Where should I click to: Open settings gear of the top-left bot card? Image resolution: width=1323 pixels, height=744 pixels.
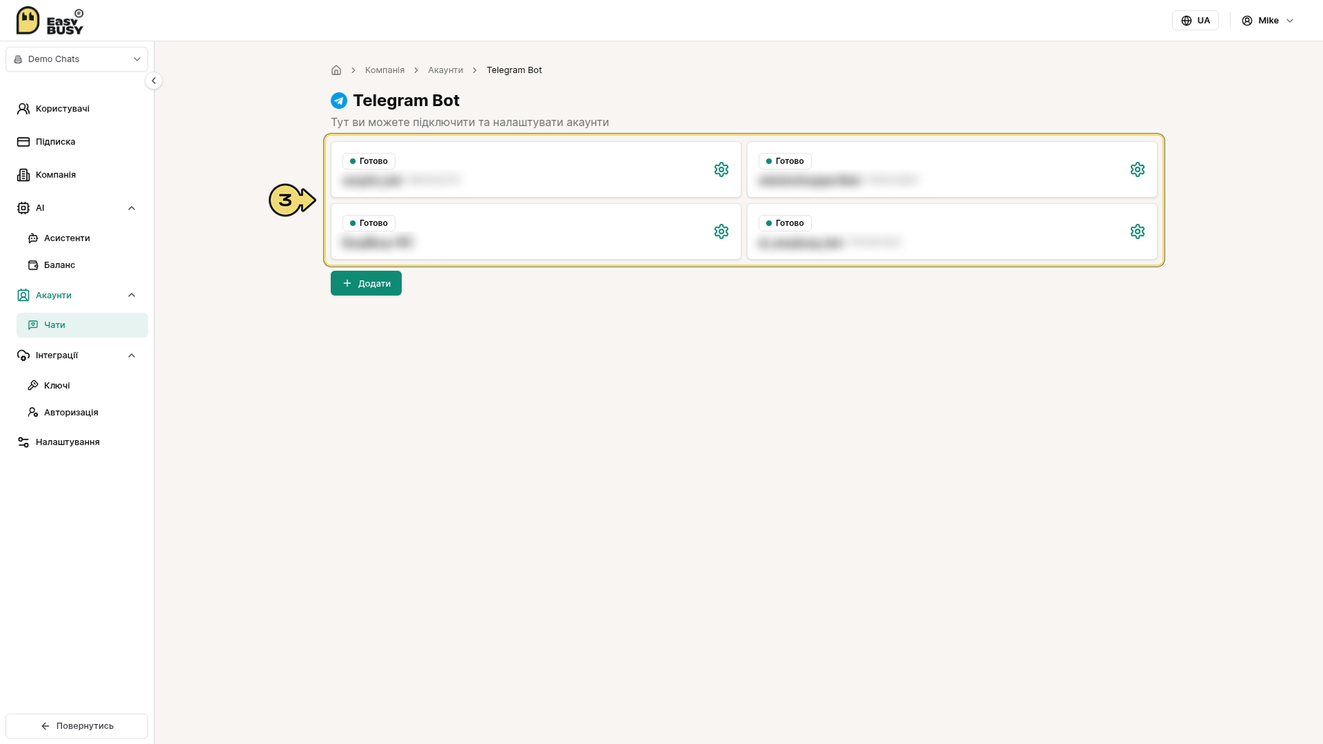(721, 169)
